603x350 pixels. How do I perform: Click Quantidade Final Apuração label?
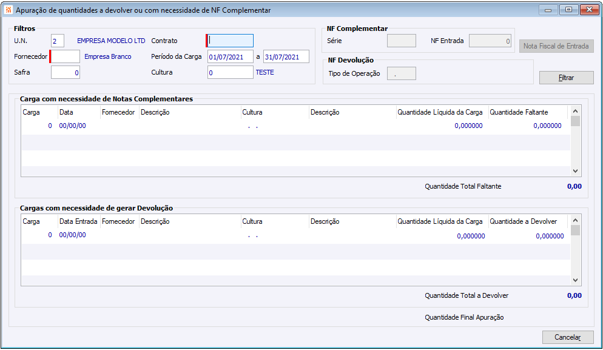(x=464, y=317)
